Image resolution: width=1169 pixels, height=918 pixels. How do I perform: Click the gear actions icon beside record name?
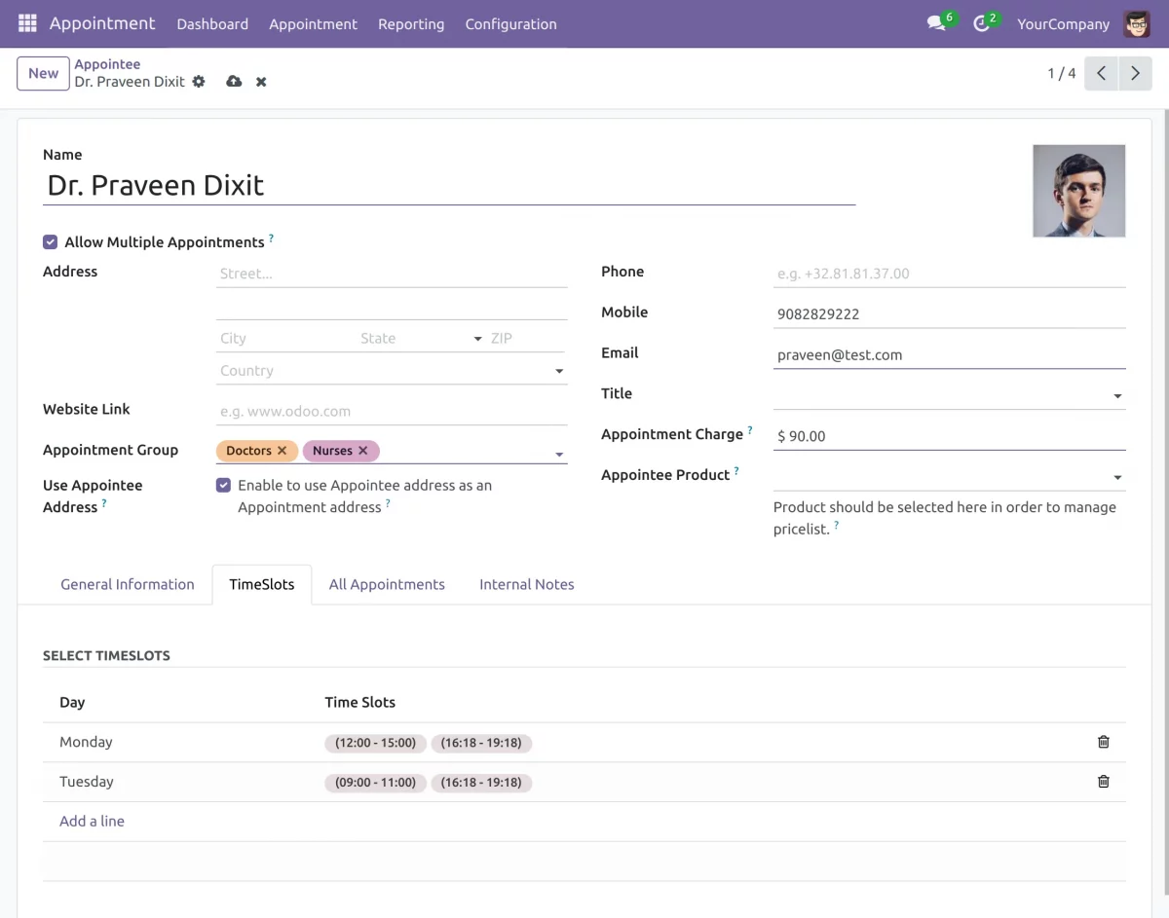tap(199, 82)
